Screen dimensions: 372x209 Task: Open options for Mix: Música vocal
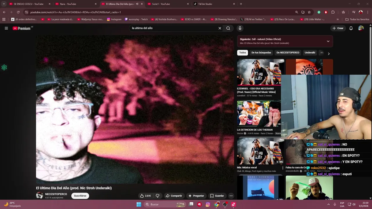coord(282,168)
